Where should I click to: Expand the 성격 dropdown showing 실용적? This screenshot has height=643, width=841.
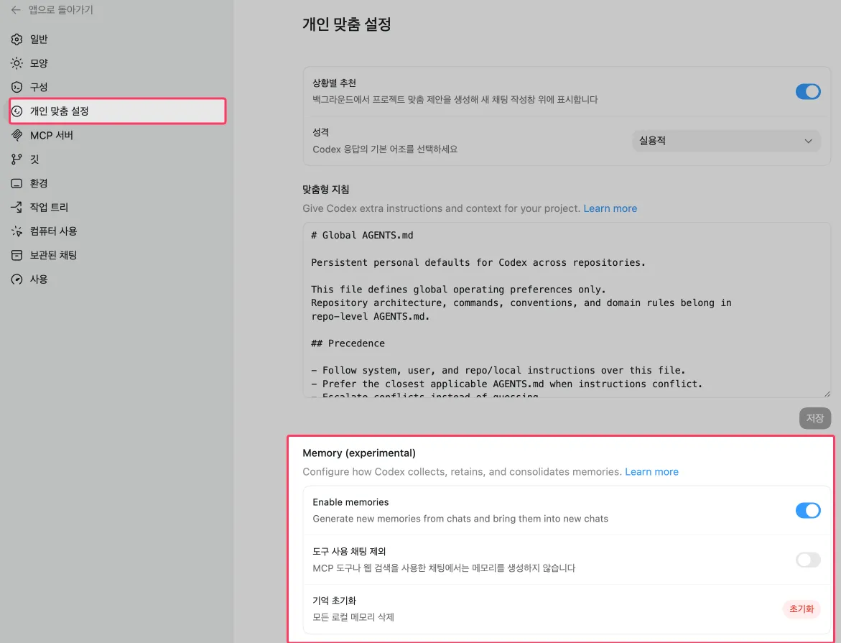click(x=725, y=141)
